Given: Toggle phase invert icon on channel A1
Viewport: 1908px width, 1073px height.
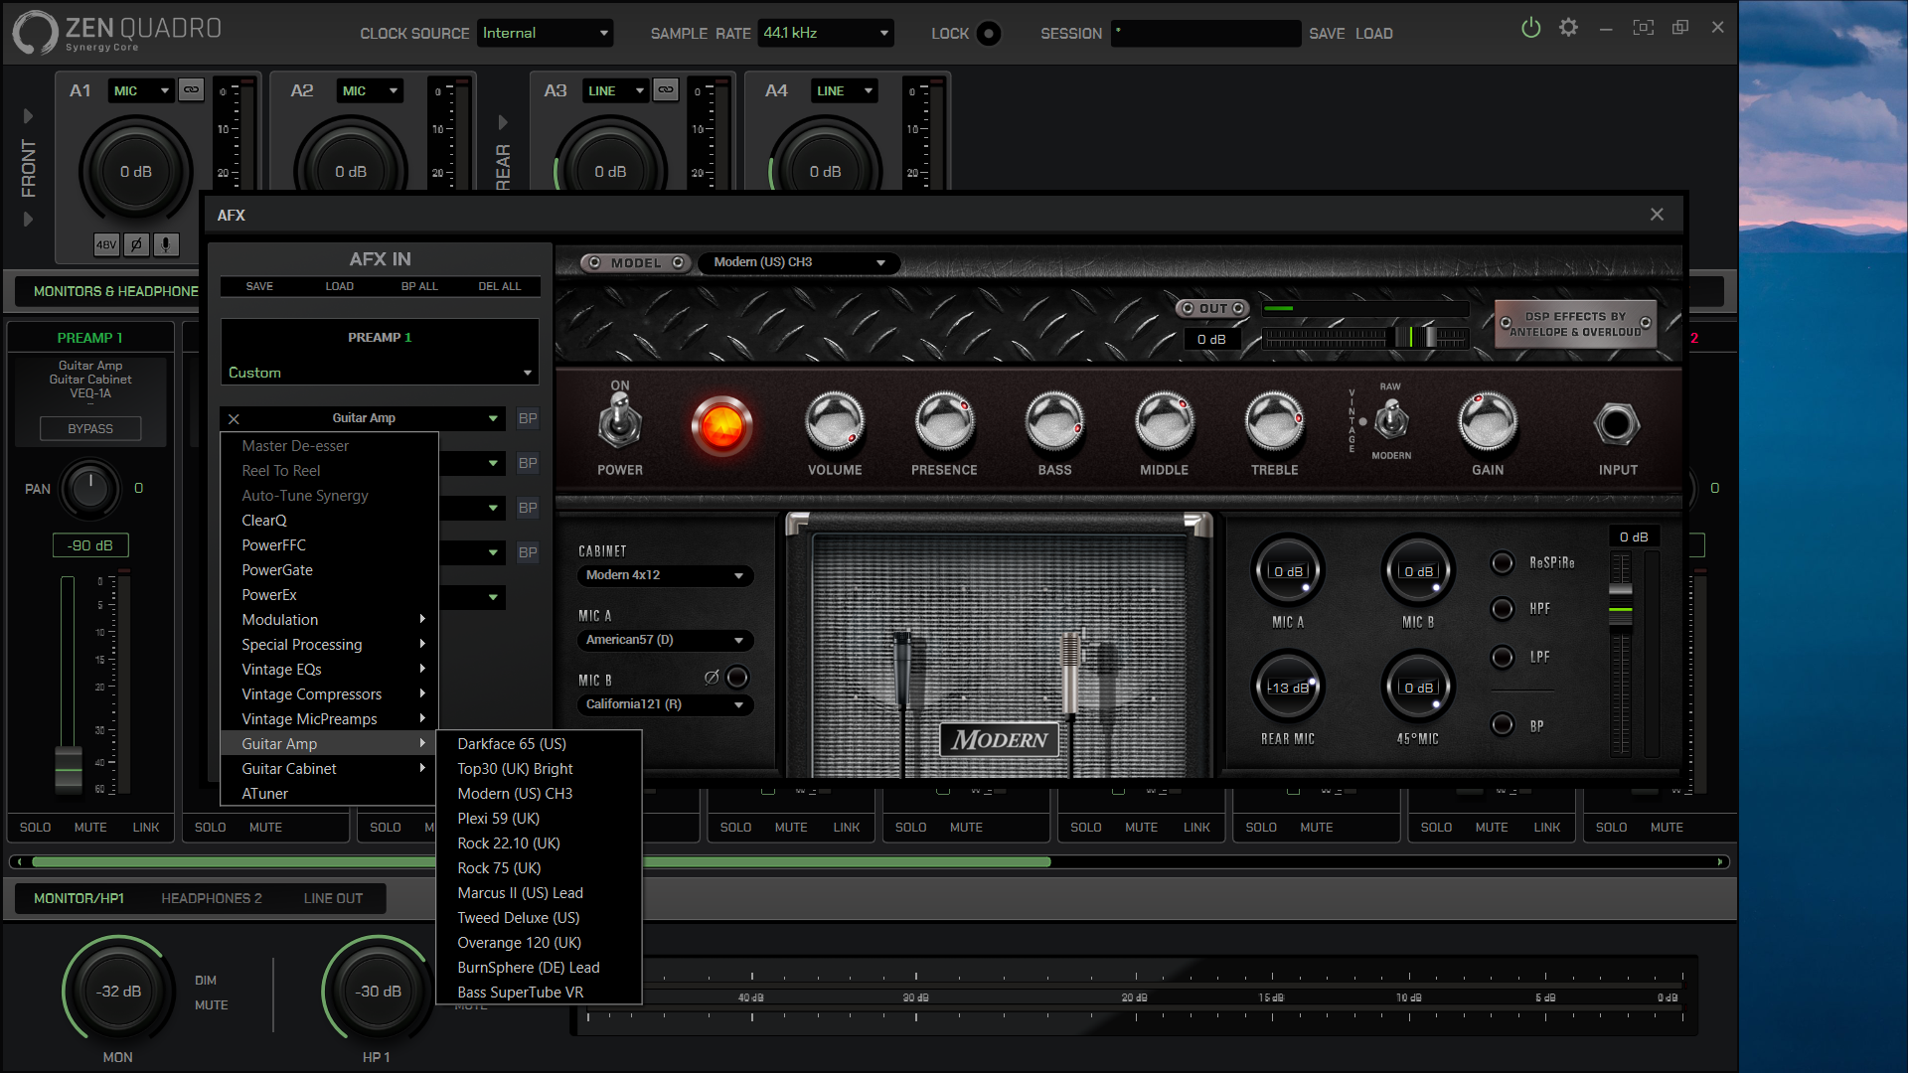Looking at the screenshot, I should point(136,244).
